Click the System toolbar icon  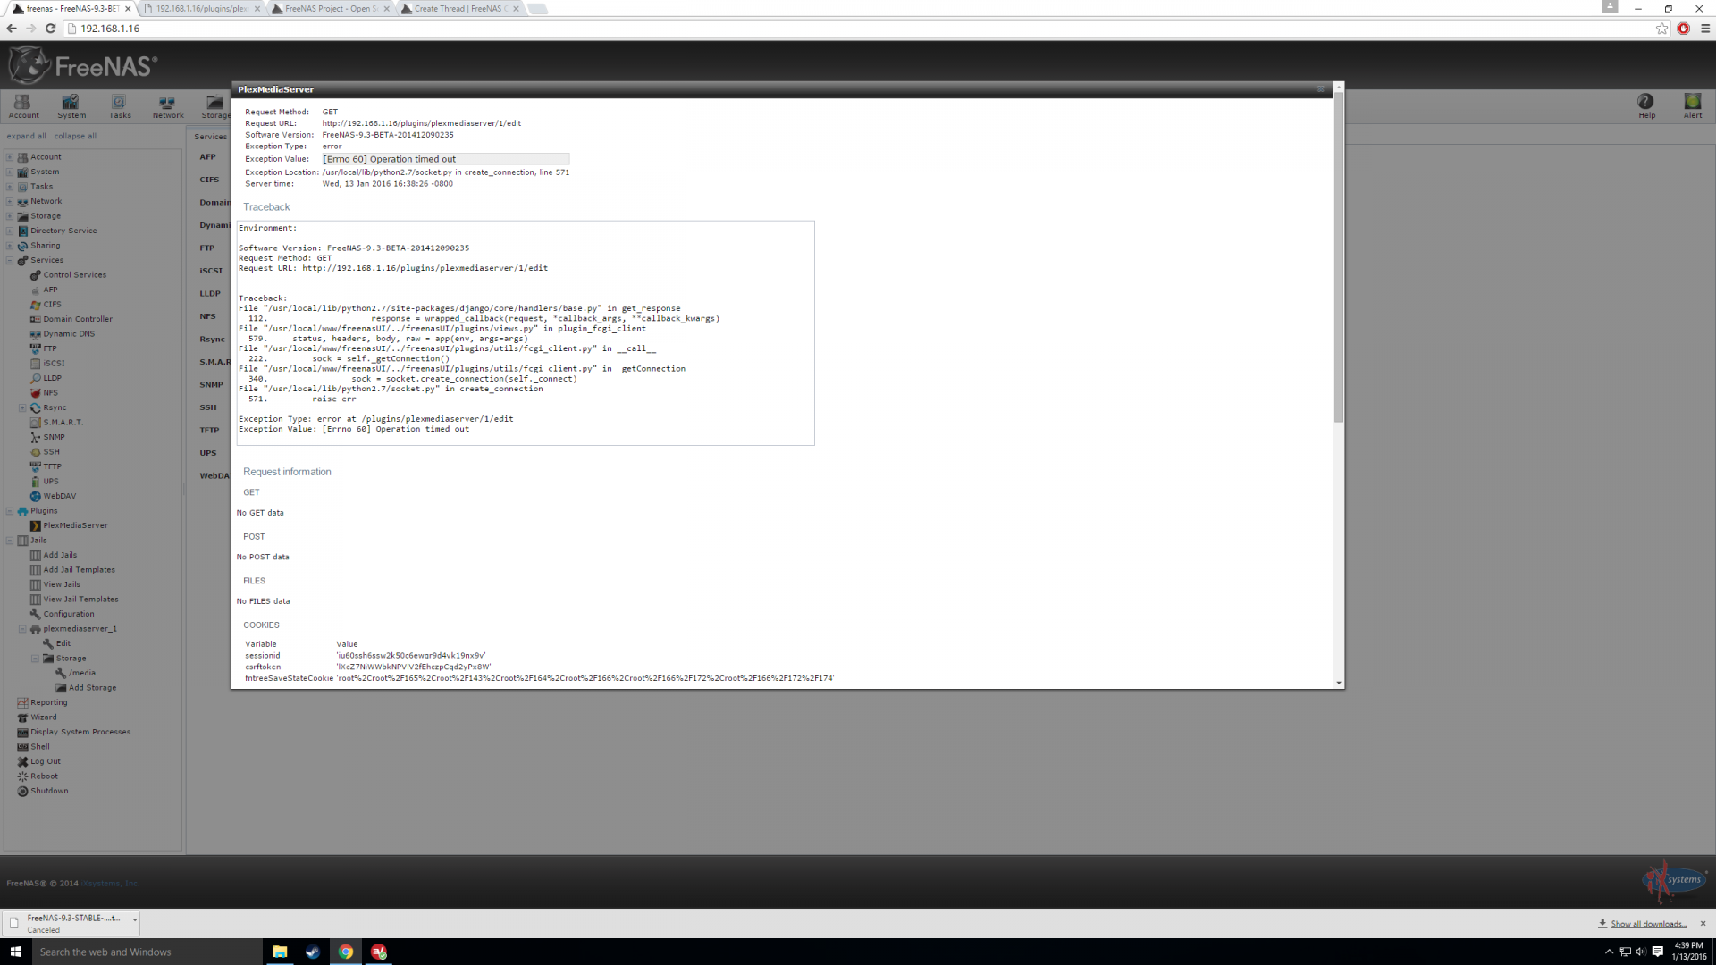pos(71,106)
